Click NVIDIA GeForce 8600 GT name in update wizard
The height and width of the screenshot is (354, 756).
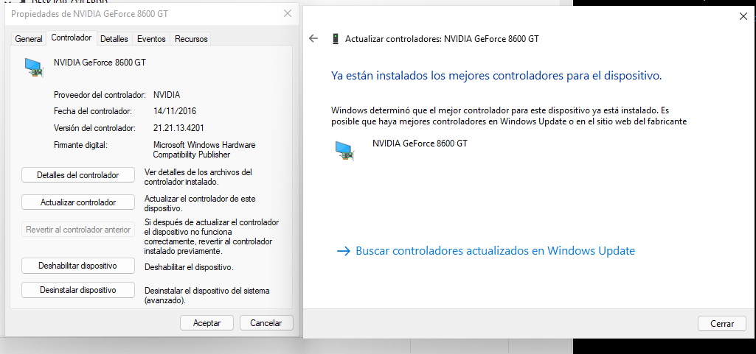coord(420,143)
